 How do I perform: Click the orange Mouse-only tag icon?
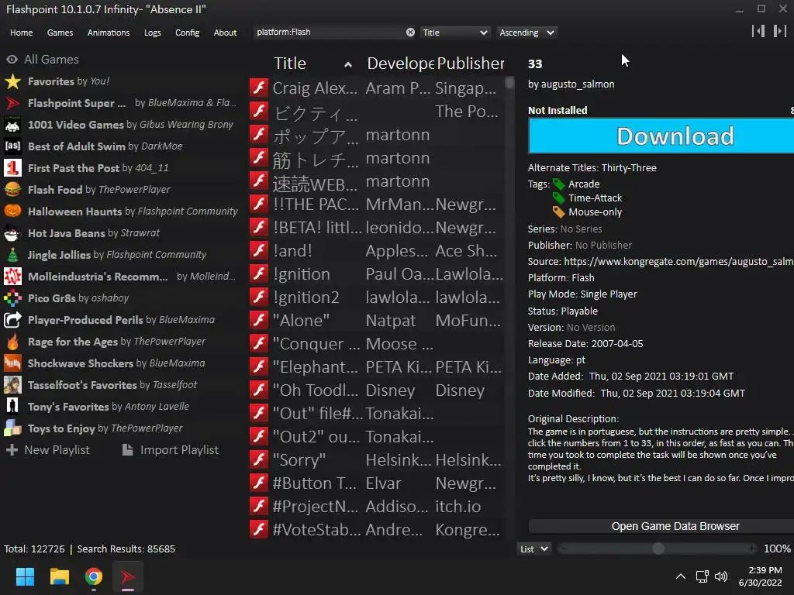click(558, 212)
